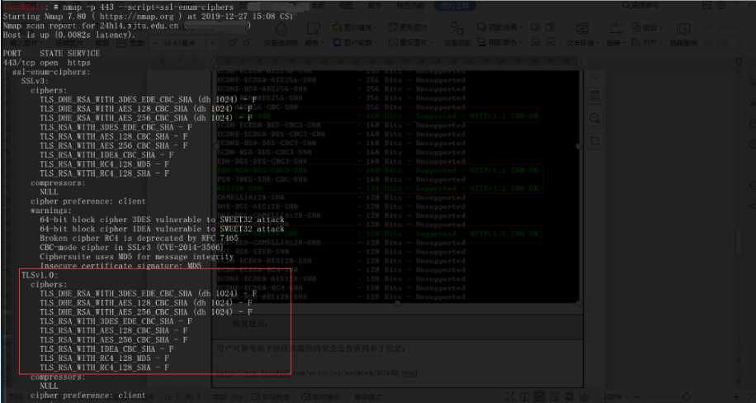Click the '100%' zoom level in status bar
This screenshot has height=403, width=756.
(612, 396)
